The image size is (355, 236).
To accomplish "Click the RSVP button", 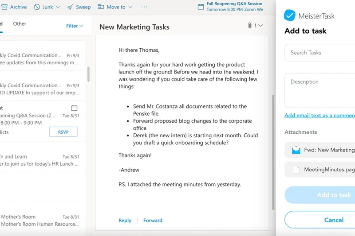I will (63, 132).
